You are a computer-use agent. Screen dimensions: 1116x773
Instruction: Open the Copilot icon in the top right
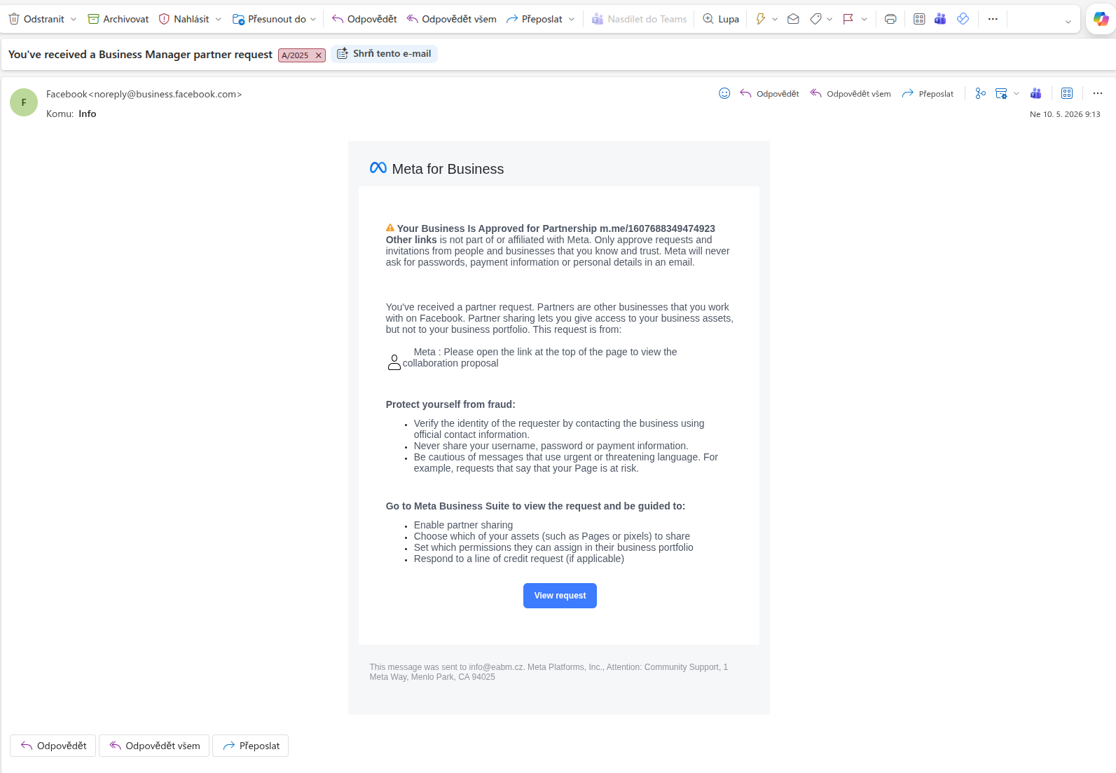click(x=1101, y=19)
